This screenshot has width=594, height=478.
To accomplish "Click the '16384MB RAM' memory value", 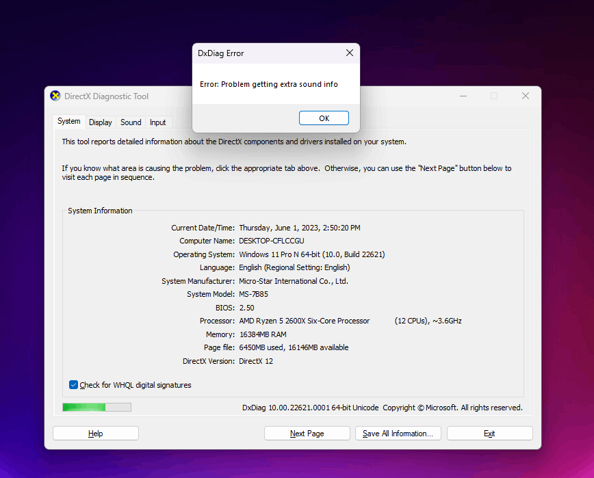I will pyautogui.click(x=263, y=334).
